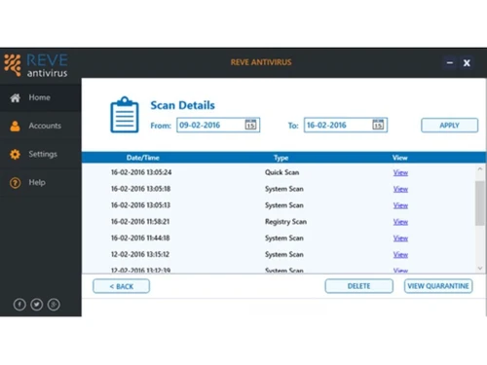
Task: View the Registry Scan at 11:58:21
Action: click(400, 222)
